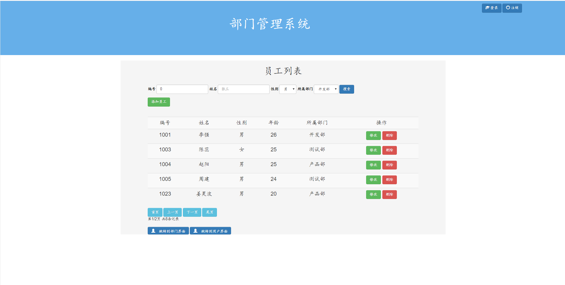The width and height of the screenshot is (565, 285).
Task: Click 修改 for employee 李强
Action: [373, 135]
